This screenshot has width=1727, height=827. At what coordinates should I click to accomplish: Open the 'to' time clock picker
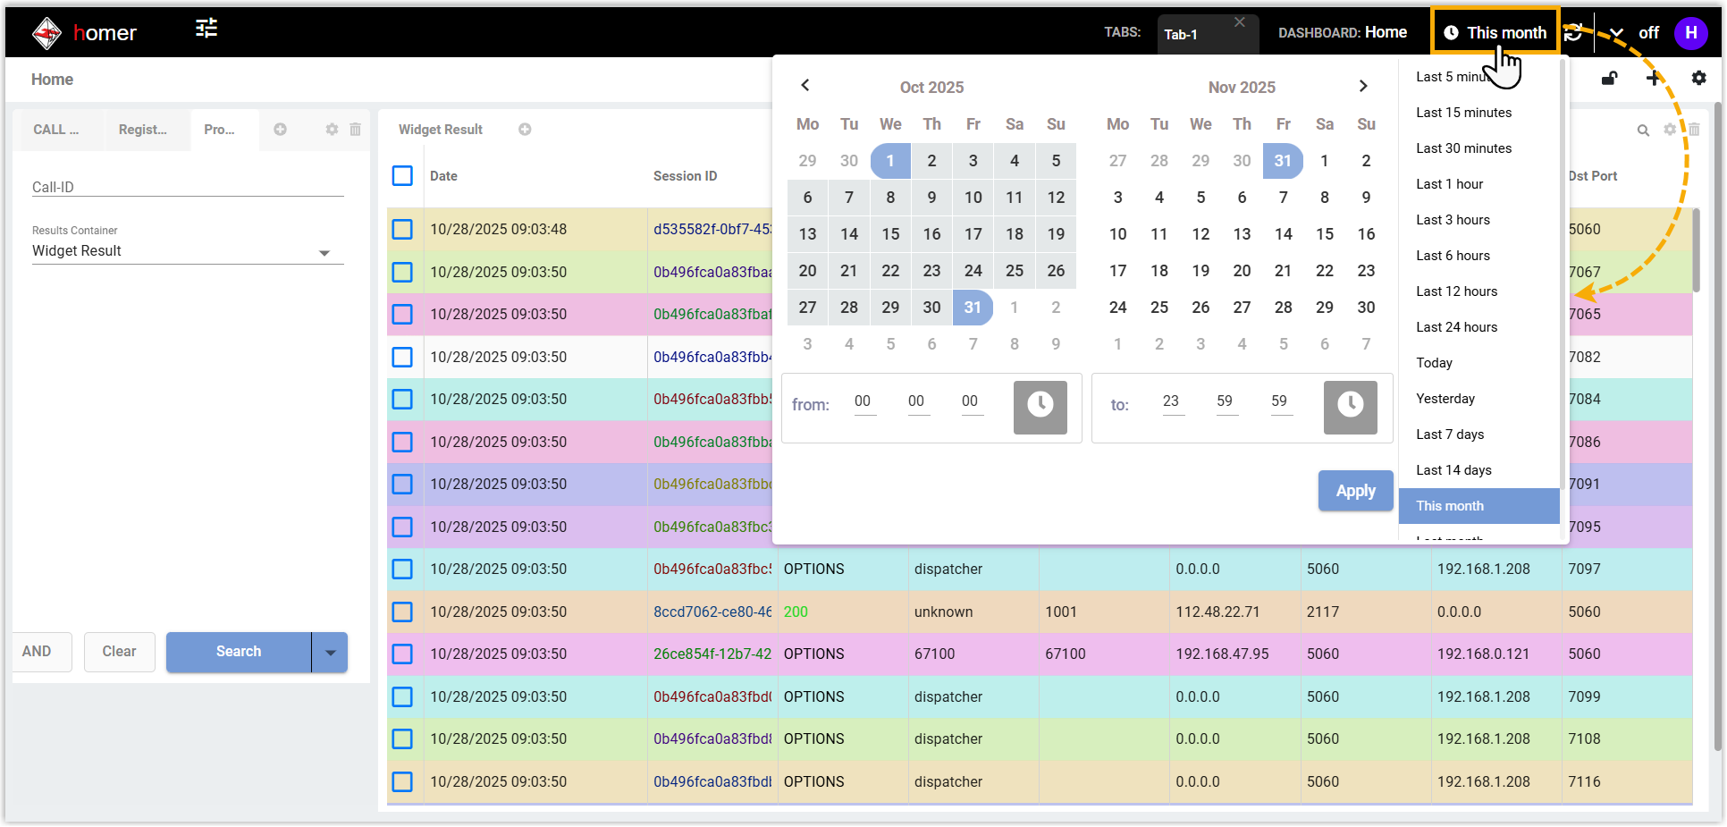coord(1350,407)
